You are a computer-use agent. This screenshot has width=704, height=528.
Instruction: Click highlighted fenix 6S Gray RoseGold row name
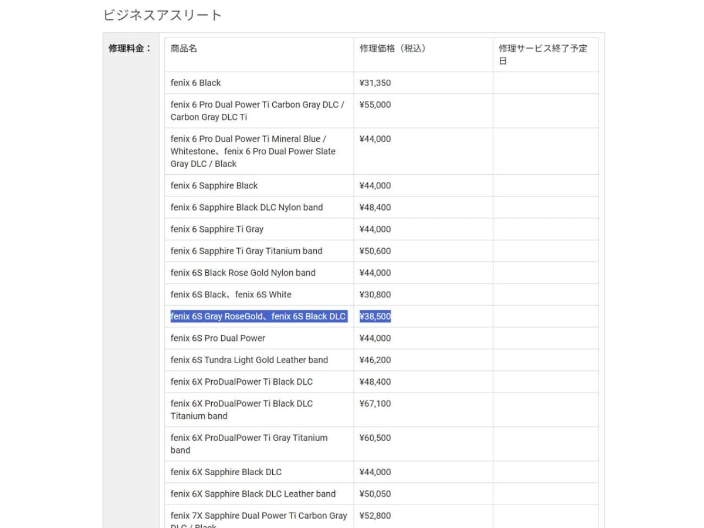coord(258,316)
